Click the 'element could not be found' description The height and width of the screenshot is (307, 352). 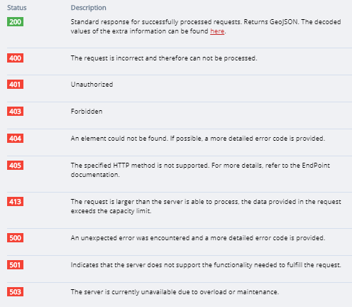198,139
